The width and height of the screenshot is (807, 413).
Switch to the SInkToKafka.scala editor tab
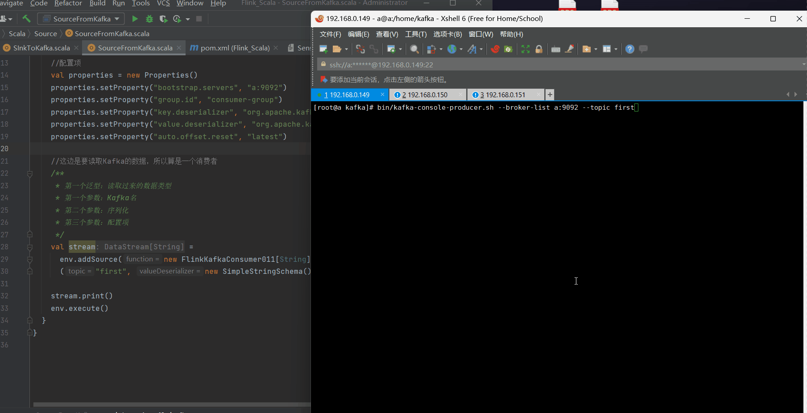[x=40, y=48]
